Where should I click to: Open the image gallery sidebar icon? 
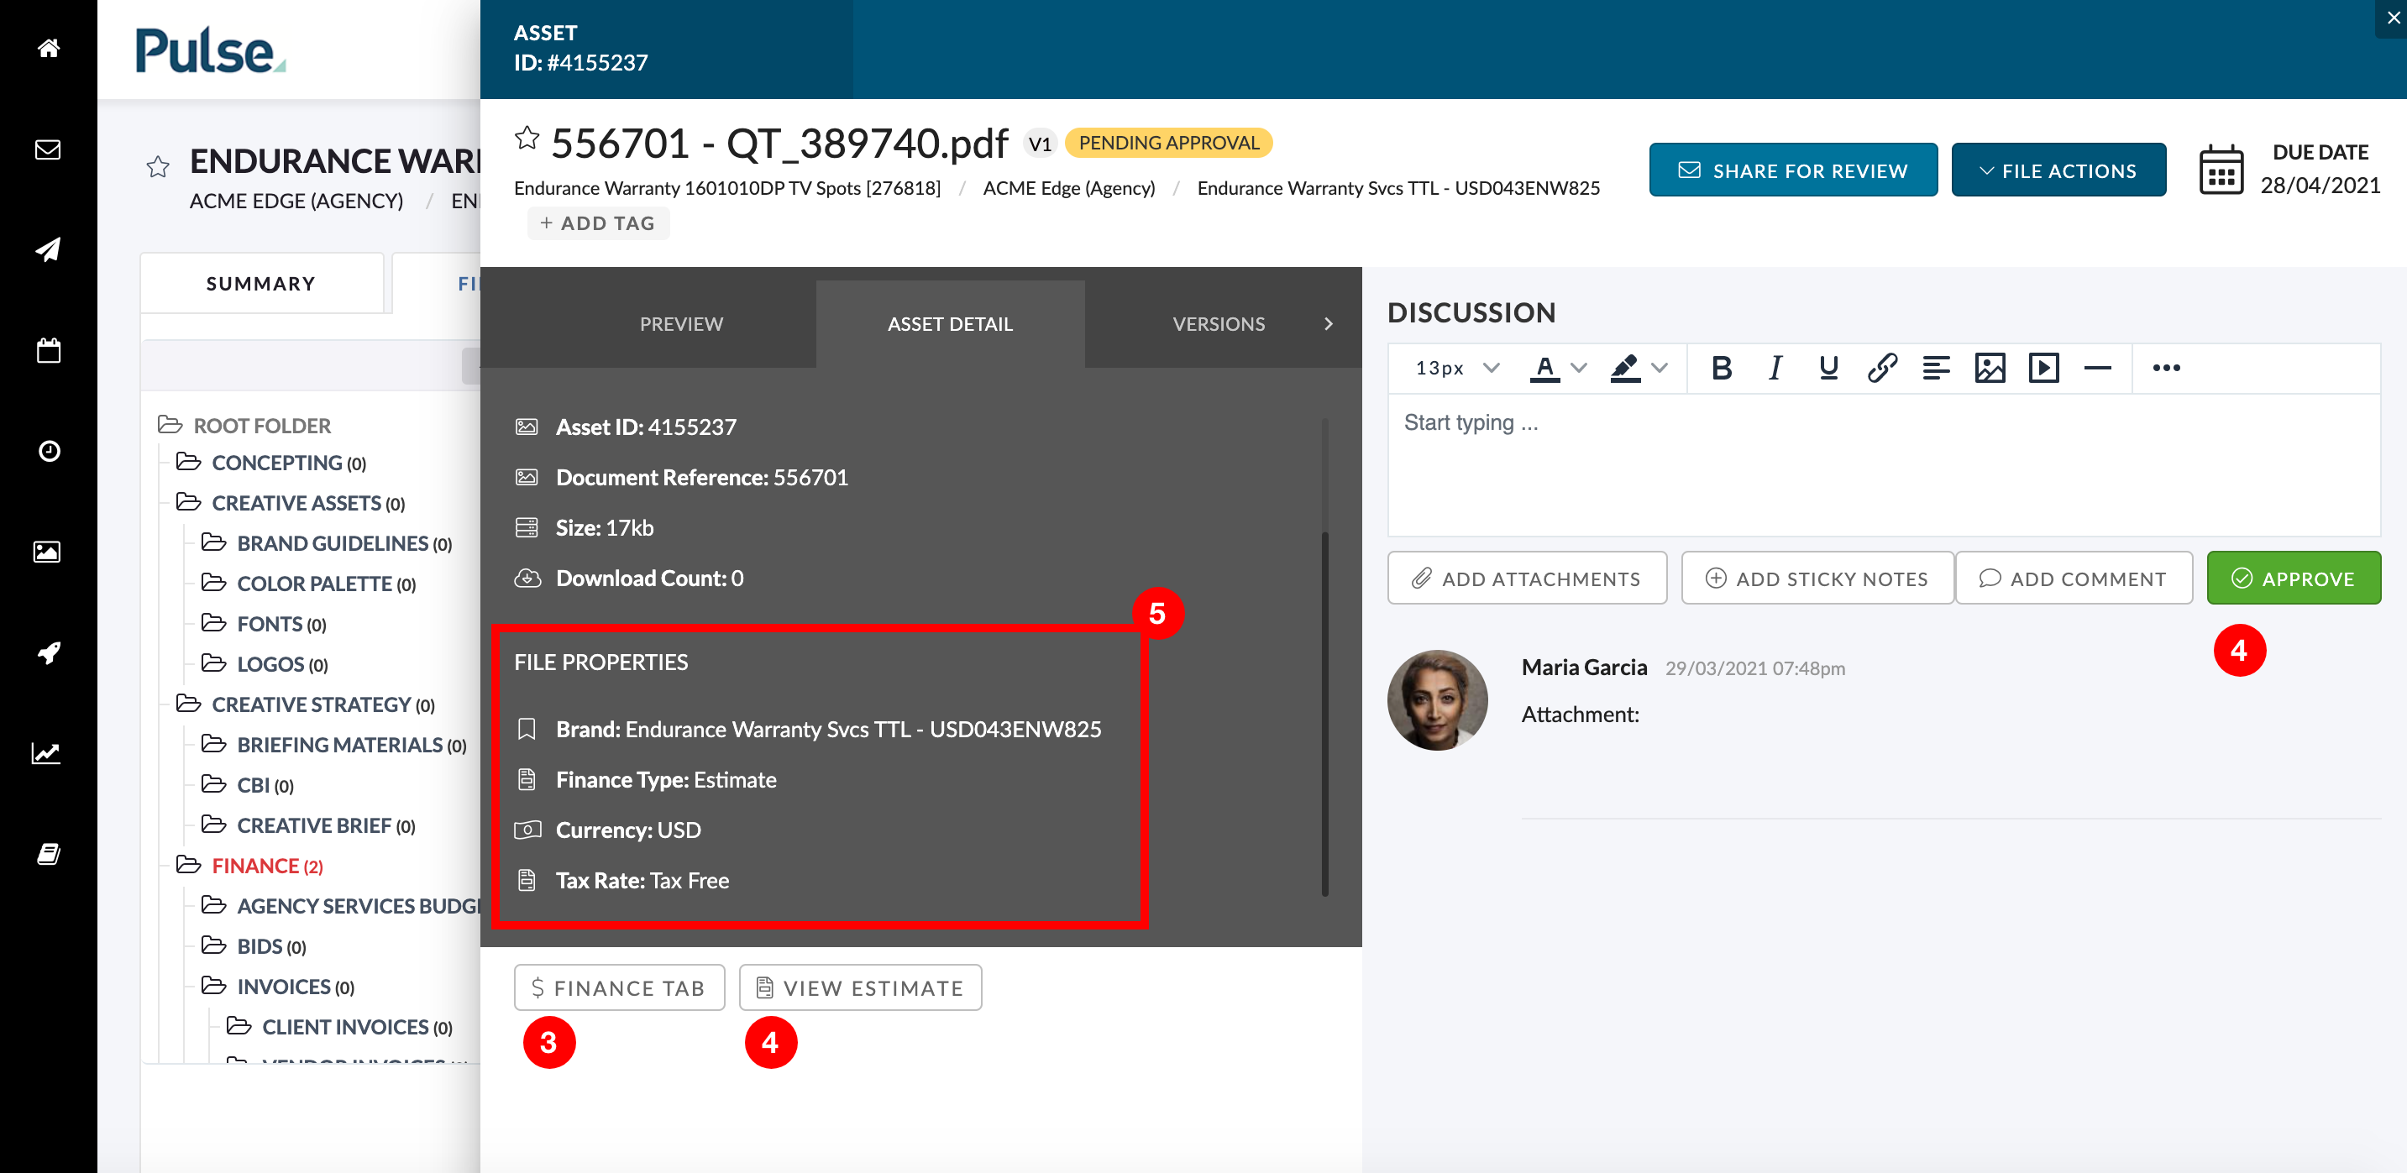pos(49,552)
